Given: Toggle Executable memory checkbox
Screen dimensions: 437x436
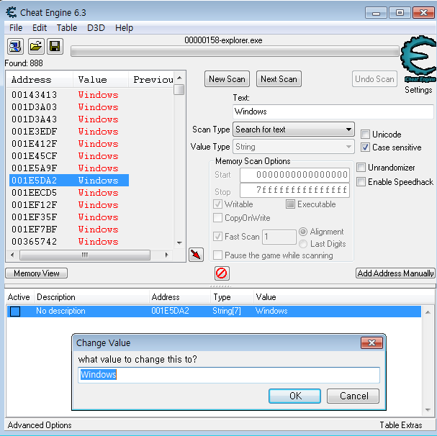Looking at the screenshot, I should pyautogui.click(x=290, y=204).
